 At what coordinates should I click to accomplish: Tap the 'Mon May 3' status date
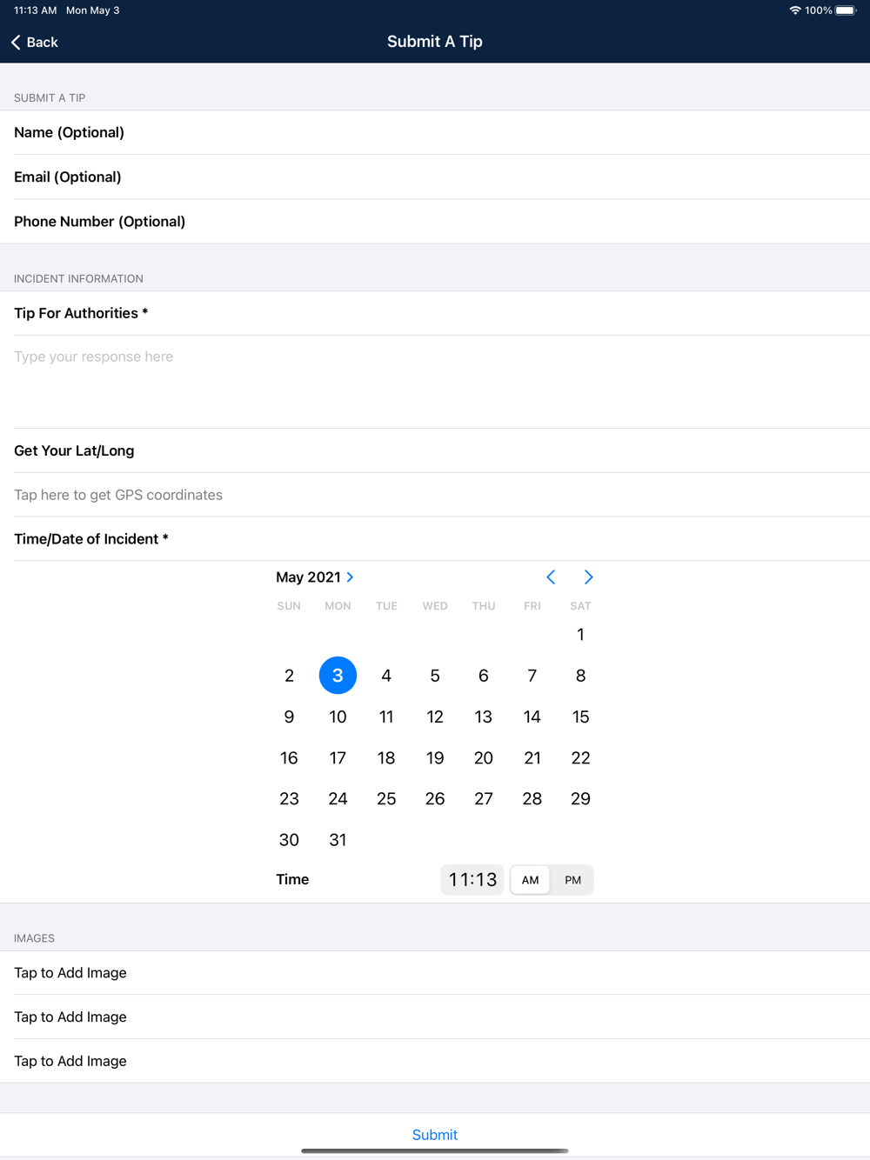point(93,10)
